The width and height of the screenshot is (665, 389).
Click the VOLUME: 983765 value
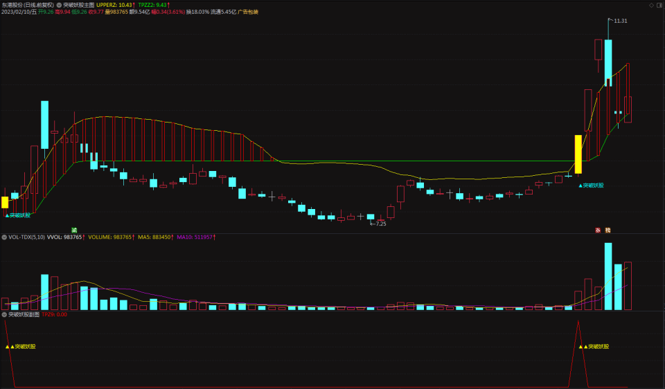[111, 237]
